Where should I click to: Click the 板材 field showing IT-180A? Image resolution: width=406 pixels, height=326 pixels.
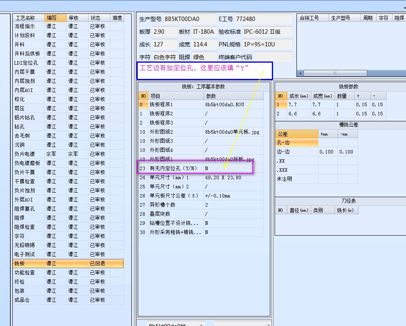[204, 32]
